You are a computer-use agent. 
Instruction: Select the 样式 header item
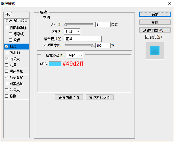pos(17,14)
